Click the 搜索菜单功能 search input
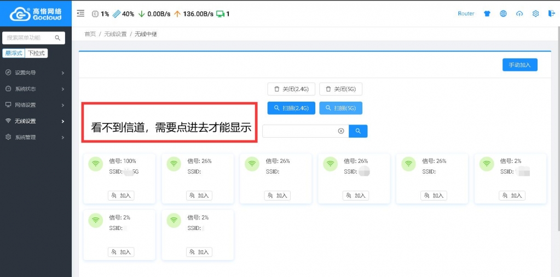Image resolution: width=560 pixels, height=277 pixels. pos(30,38)
